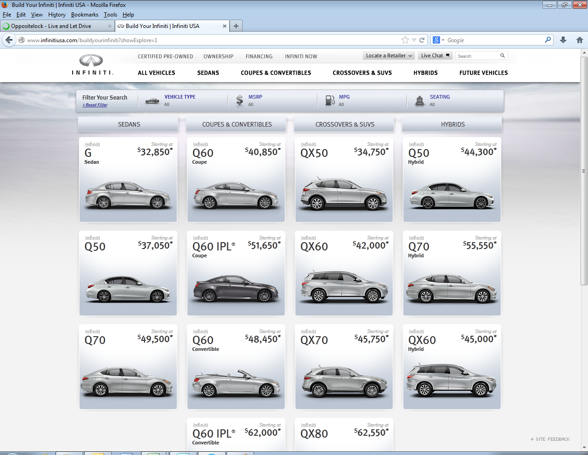This screenshot has width=588, height=455.
Task: Open the Google search engine selector
Action: pos(439,40)
